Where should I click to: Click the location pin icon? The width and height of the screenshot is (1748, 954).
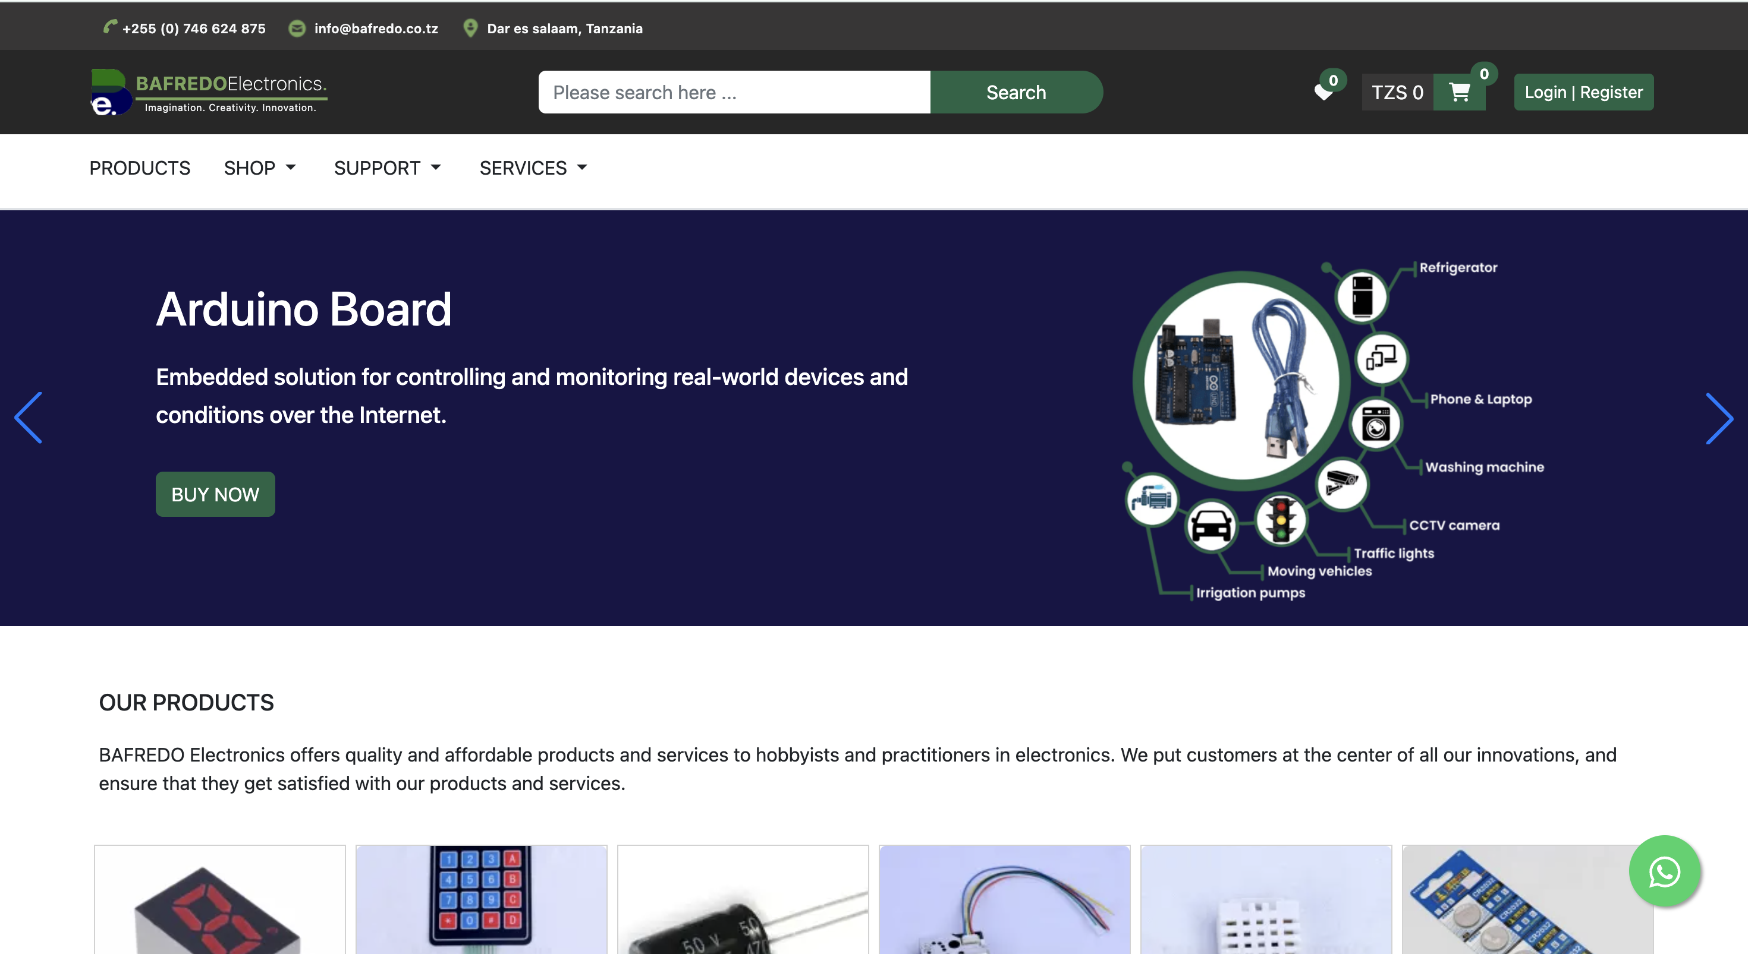click(470, 28)
